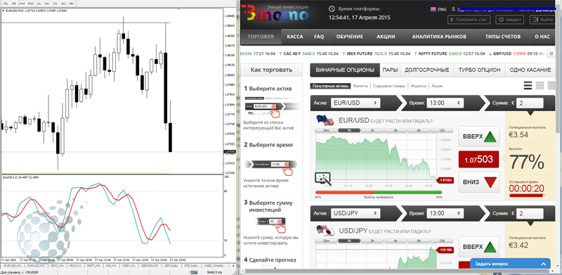Click the Задать вопрос chat button
The height and width of the screenshot is (275, 562).
[x=510, y=264]
